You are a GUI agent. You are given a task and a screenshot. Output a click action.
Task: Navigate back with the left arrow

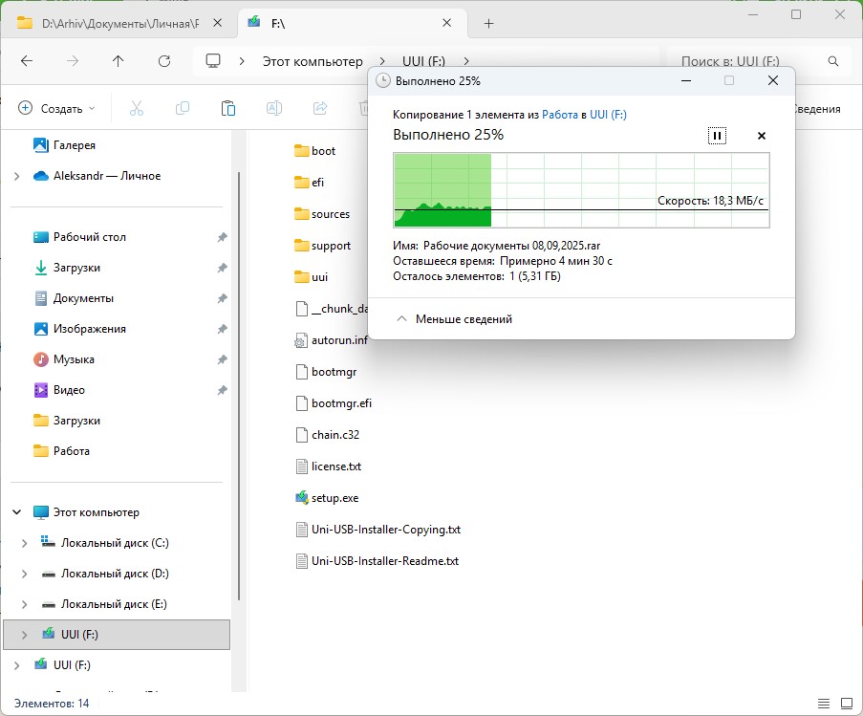[27, 61]
